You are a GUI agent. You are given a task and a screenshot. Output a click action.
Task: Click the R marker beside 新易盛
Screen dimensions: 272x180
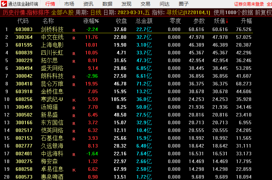click(x=74, y=116)
